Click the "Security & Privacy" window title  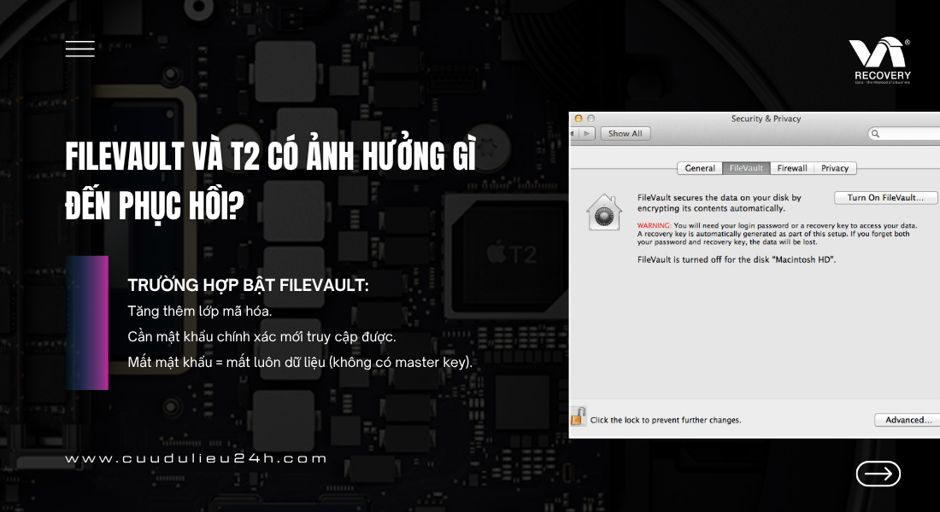pos(766,119)
